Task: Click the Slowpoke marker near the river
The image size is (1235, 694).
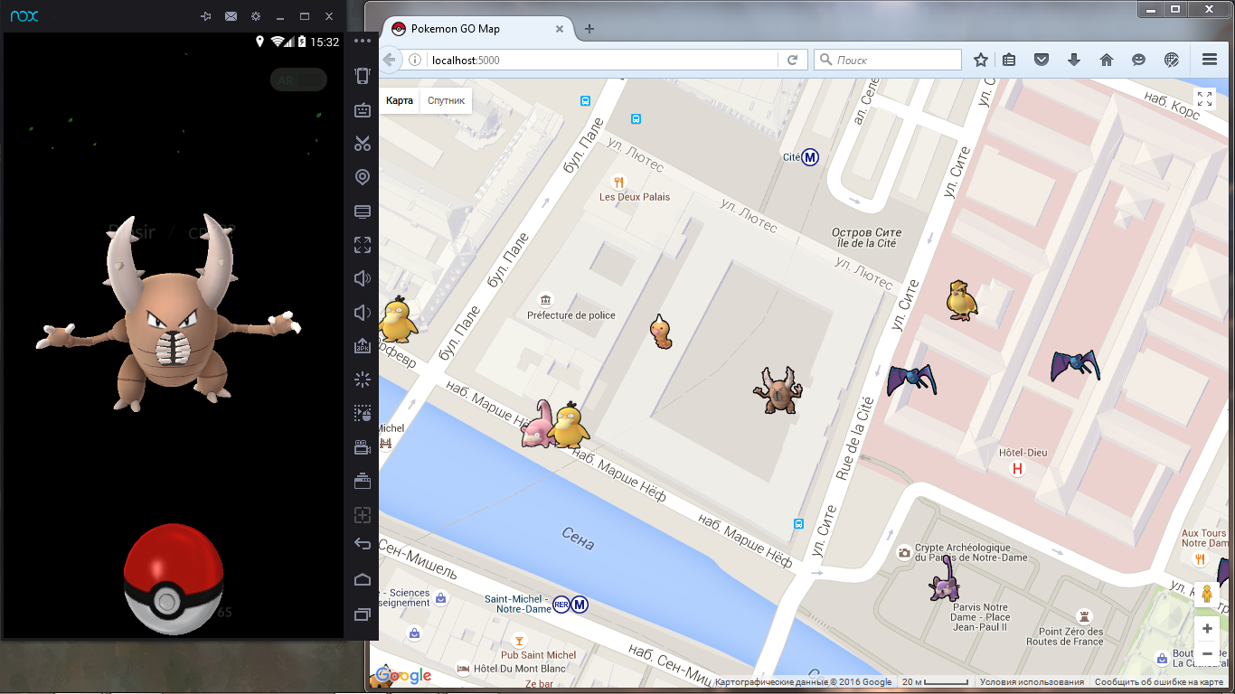Action: [535, 424]
